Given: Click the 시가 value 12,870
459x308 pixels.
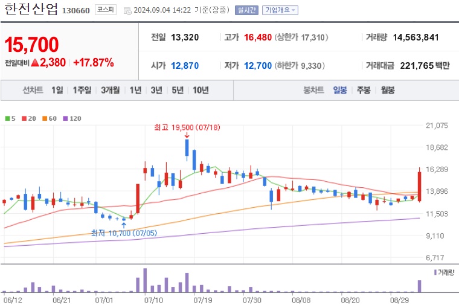Looking at the screenshot, I should pos(185,66).
